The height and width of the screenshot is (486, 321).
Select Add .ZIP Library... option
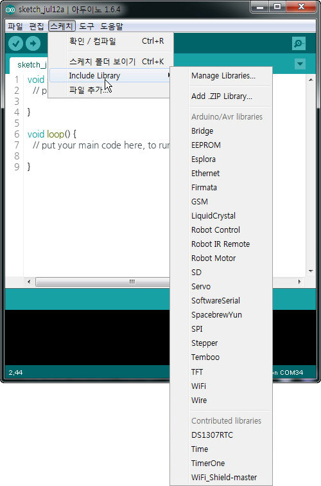click(x=221, y=96)
